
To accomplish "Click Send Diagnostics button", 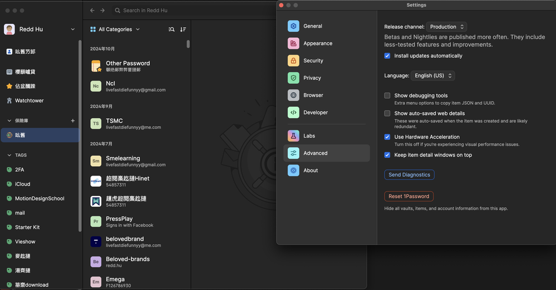I will pos(409,174).
